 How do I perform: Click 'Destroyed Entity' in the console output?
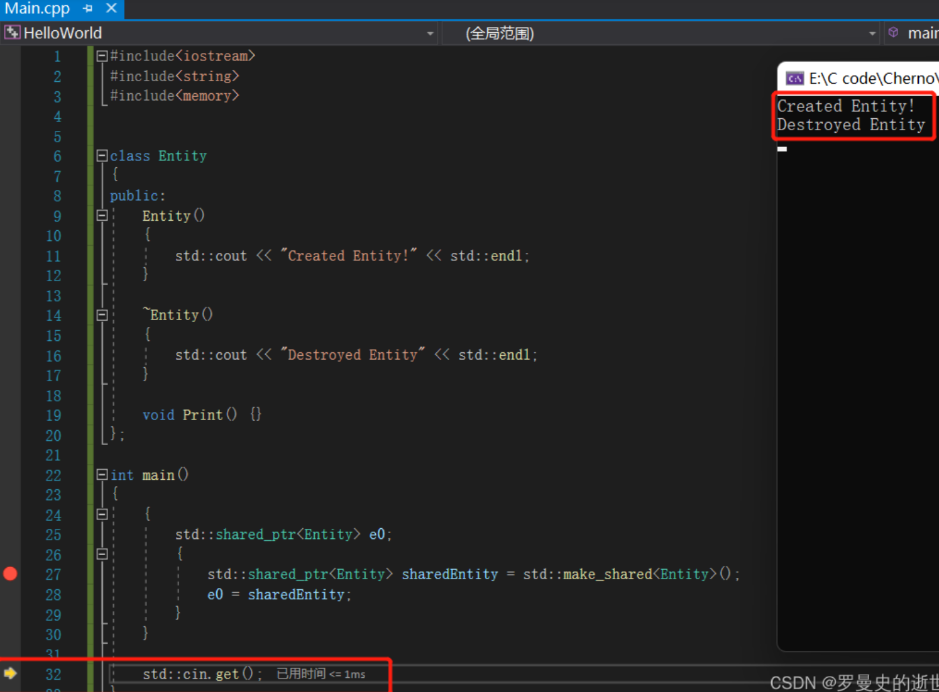point(851,125)
